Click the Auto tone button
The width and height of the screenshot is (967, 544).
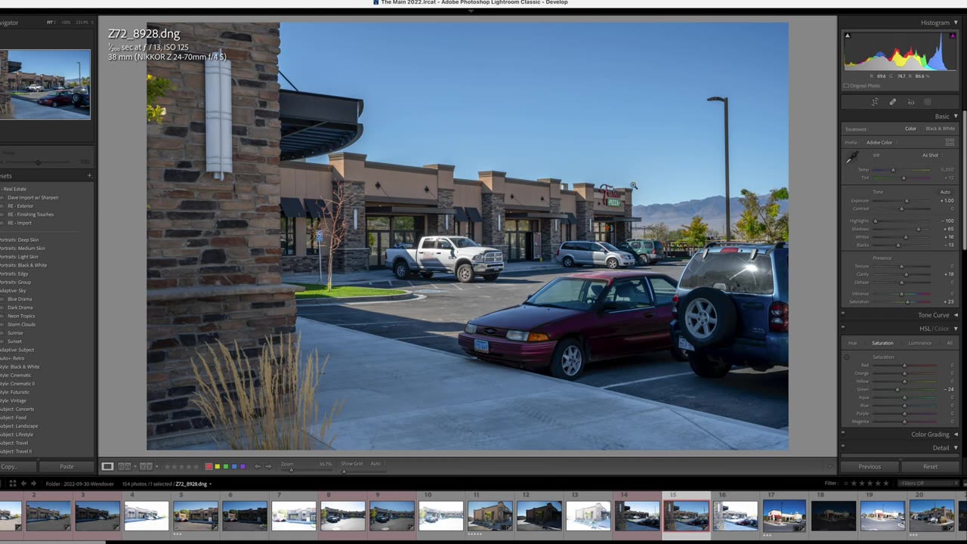[x=945, y=192]
